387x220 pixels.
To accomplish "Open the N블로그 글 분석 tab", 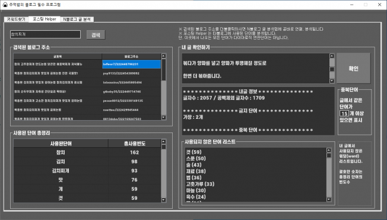I will click(77, 19).
